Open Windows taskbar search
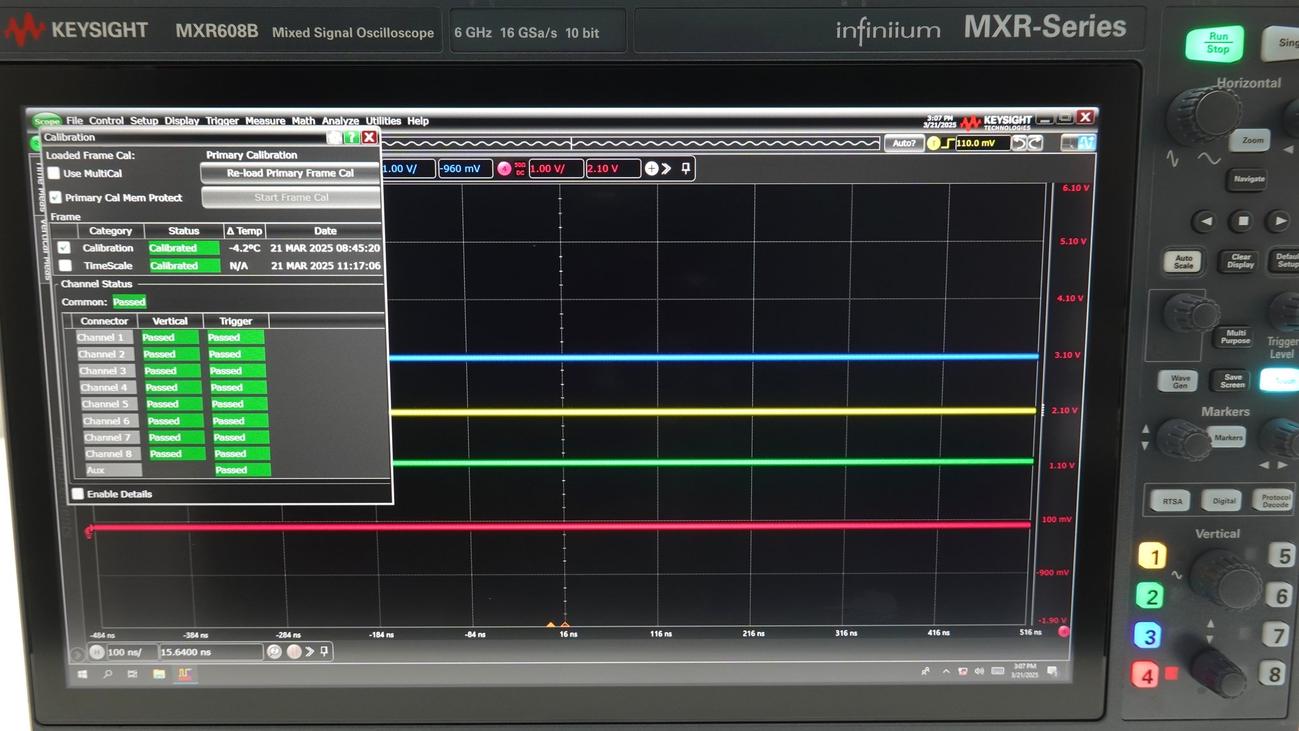The width and height of the screenshot is (1299, 731). coord(107,674)
